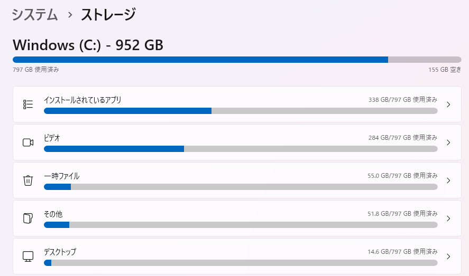Click the desktop monitor icon
The image size is (469, 276).
pyautogui.click(x=28, y=256)
